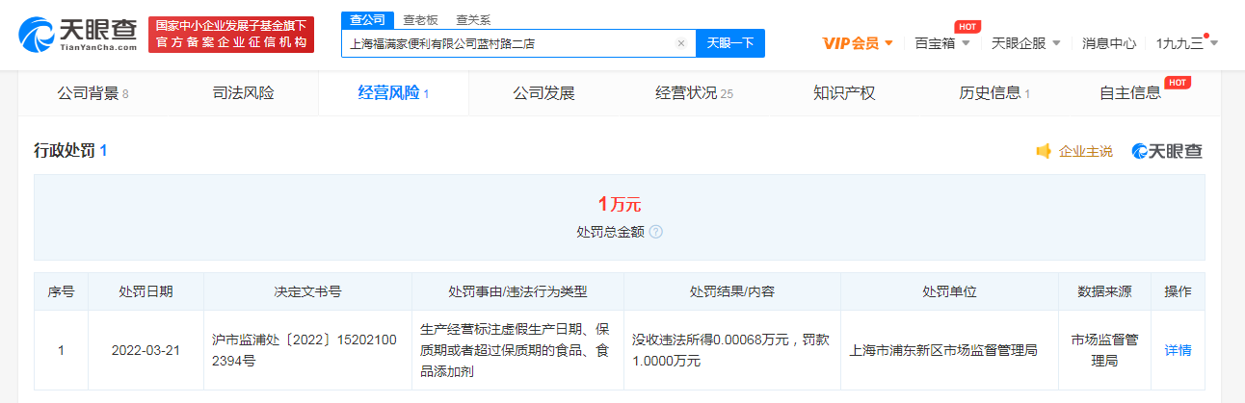1245x403 pixels.
Task: Click the 1万元 total penalty amount
Action: coord(619,204)
